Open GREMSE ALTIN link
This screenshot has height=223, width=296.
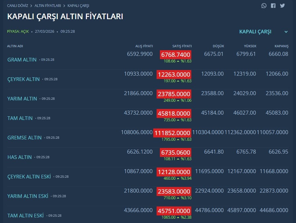pos(24,137)
